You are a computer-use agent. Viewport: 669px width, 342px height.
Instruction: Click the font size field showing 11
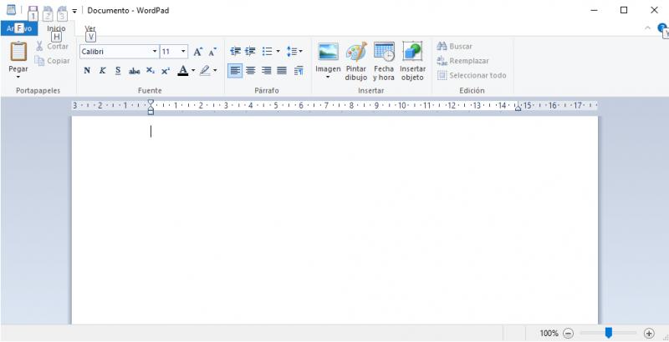click(x=170, y=52)
